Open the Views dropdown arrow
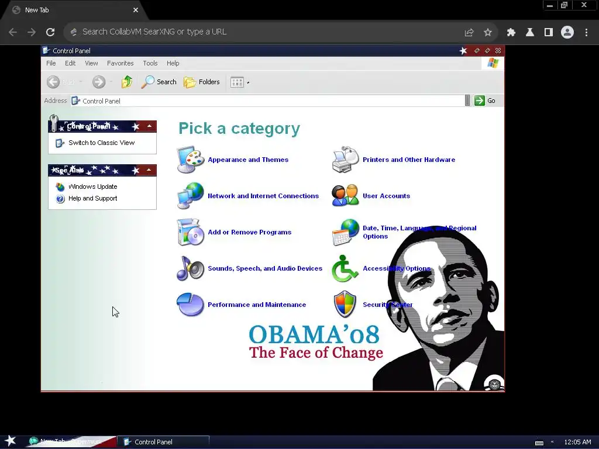Viewport: 599px width, 449px height. pyautogui.click(x=248, y=82)
